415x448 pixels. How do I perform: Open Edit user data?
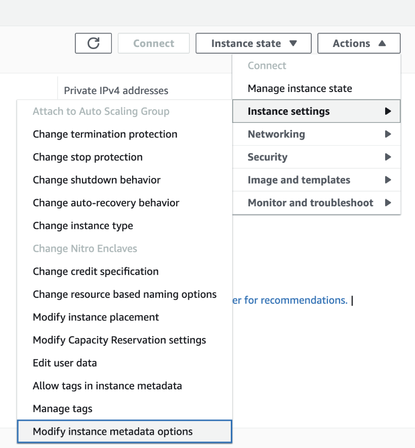pyautogui.click(x=65, y=363)
